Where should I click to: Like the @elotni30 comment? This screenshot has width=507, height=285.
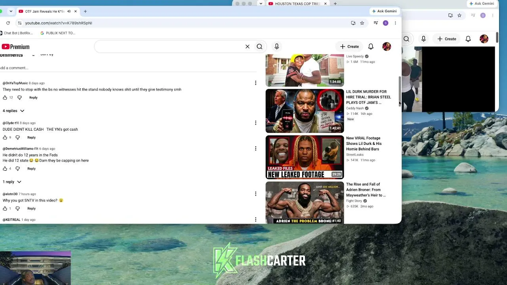point(5,209)
